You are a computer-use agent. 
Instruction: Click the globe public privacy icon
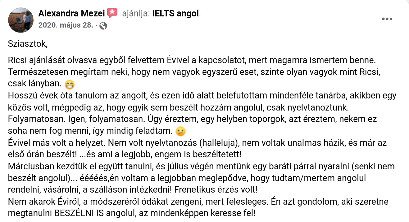pyautogui.click(x=103, y=26)
